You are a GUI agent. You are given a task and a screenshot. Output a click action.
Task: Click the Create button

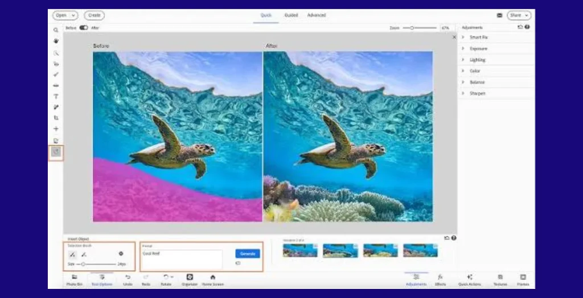point(94,15)
